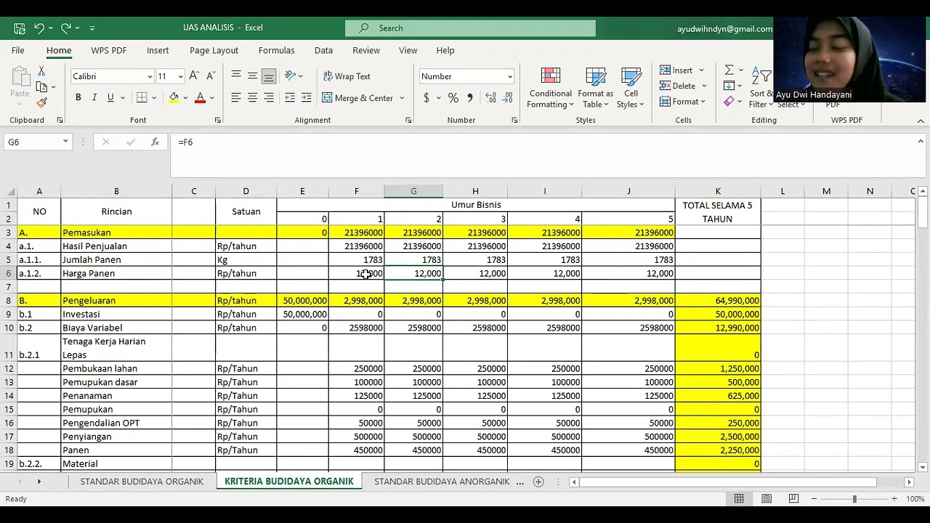Click the Orientation text-angle icon
930x523 pixels.
pyautogui.click(x=290, y=76)
